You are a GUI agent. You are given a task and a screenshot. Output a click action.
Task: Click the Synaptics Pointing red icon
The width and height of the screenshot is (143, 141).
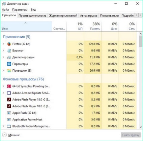pos(9,86)
